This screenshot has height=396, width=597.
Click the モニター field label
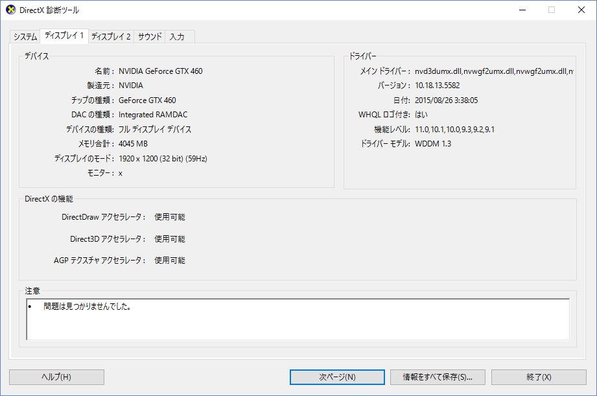pos(100,173)
